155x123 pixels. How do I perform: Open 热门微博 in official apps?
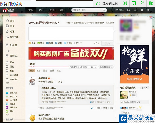coord(12,100)
